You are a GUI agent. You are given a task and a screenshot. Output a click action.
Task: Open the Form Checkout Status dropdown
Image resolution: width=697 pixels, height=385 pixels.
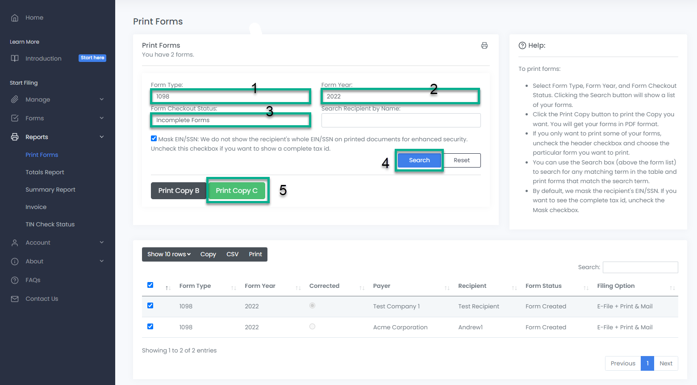pyautogui.click(x=230, y=120)
